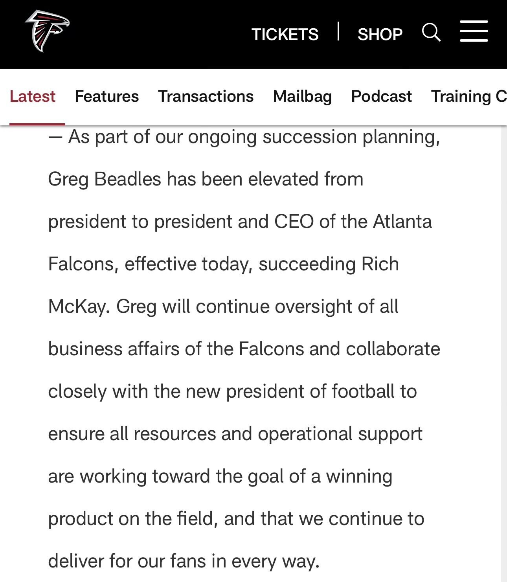507x582 pixels.
Task: Open the hamburger navigation menu
Action: coord(474,31)
